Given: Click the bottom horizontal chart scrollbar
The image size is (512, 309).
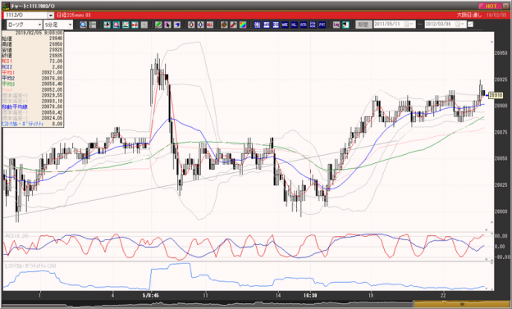Looking at the screenshot, I should click(256, 304).
